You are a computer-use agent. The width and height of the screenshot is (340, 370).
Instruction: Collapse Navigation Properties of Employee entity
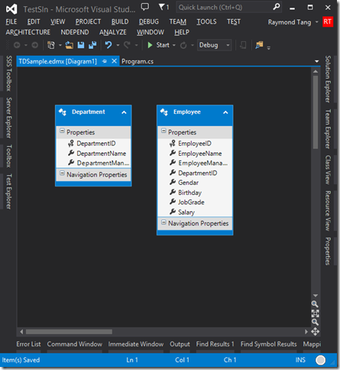click(164, 222)
